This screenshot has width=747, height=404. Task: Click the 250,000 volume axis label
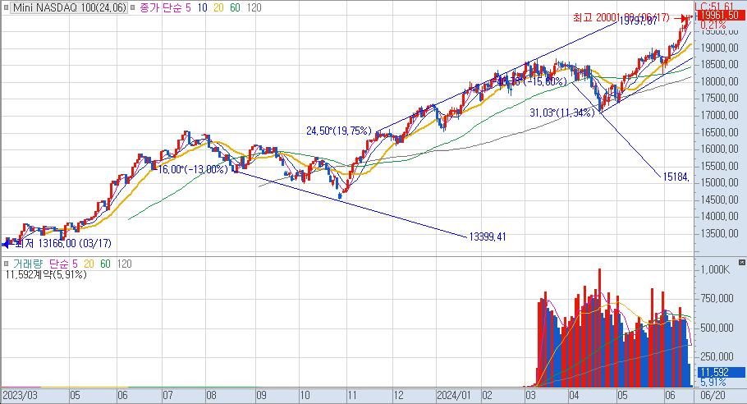[x=717, y=356]
